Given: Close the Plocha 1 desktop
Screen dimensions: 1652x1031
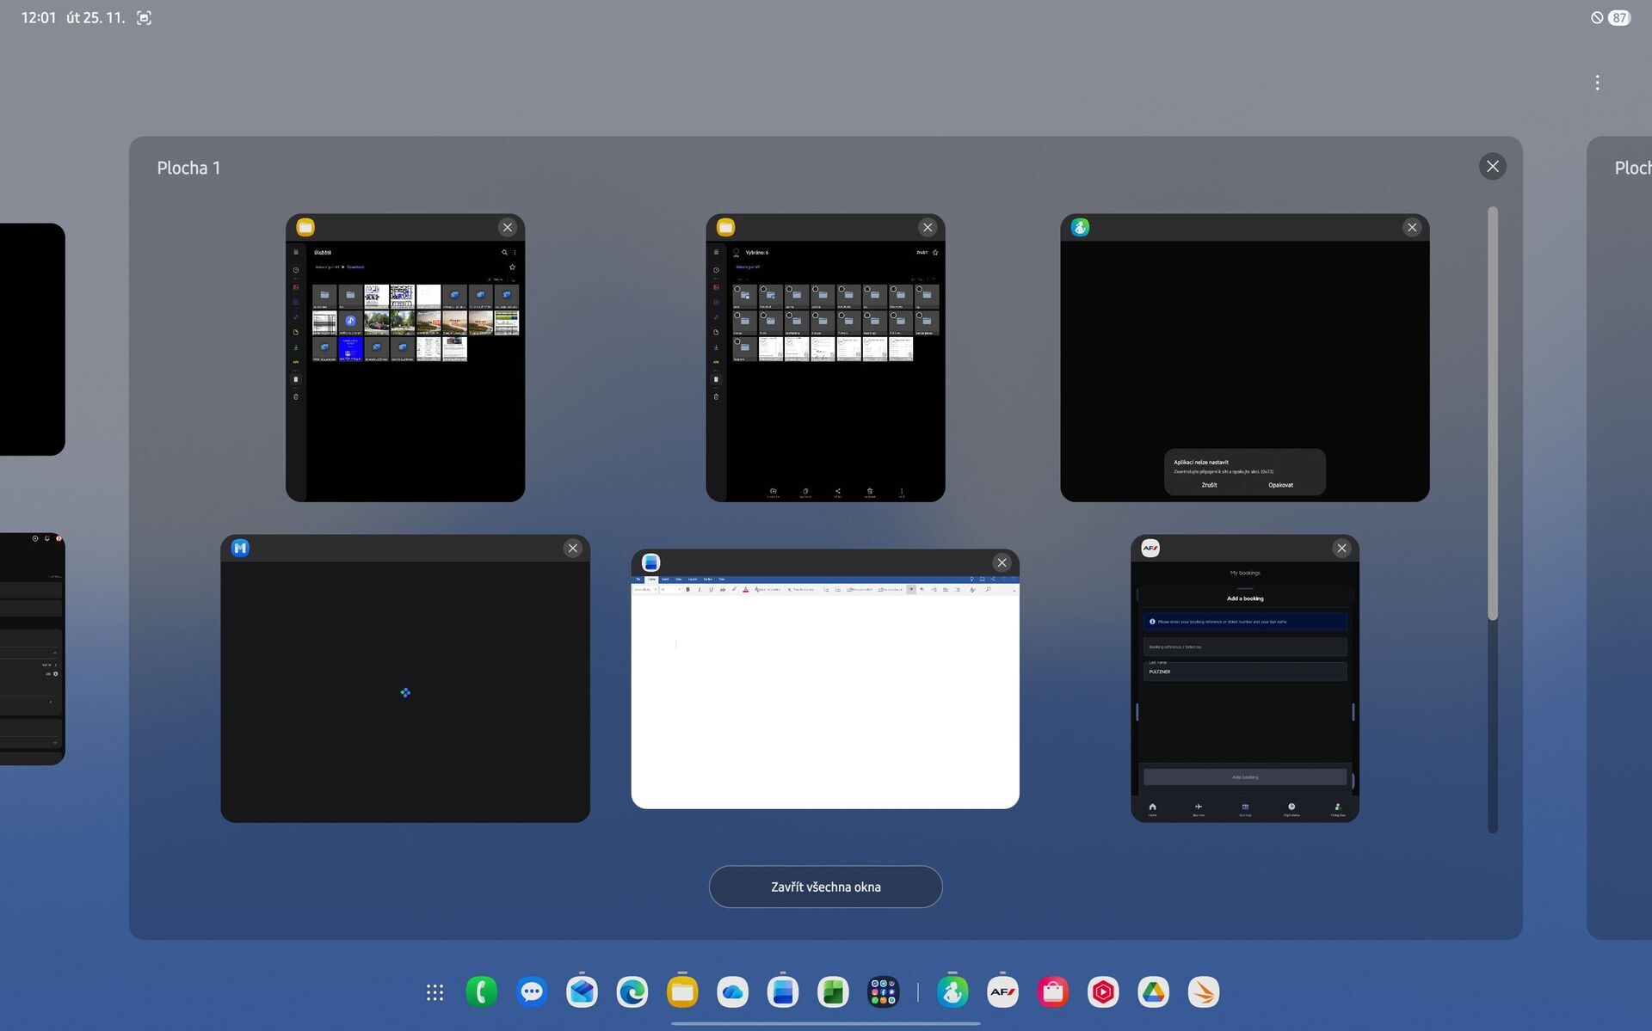Looking at the screenshot, I should click(x=1492, y=167).
